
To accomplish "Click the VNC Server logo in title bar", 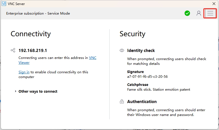I will [4, 4].
